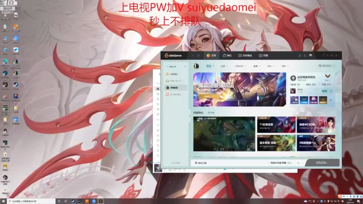The height and width of the screenshot is (204, 363).
Task: Collapse the WeGame sidebar with side arrow
Action: coord(189,116)
